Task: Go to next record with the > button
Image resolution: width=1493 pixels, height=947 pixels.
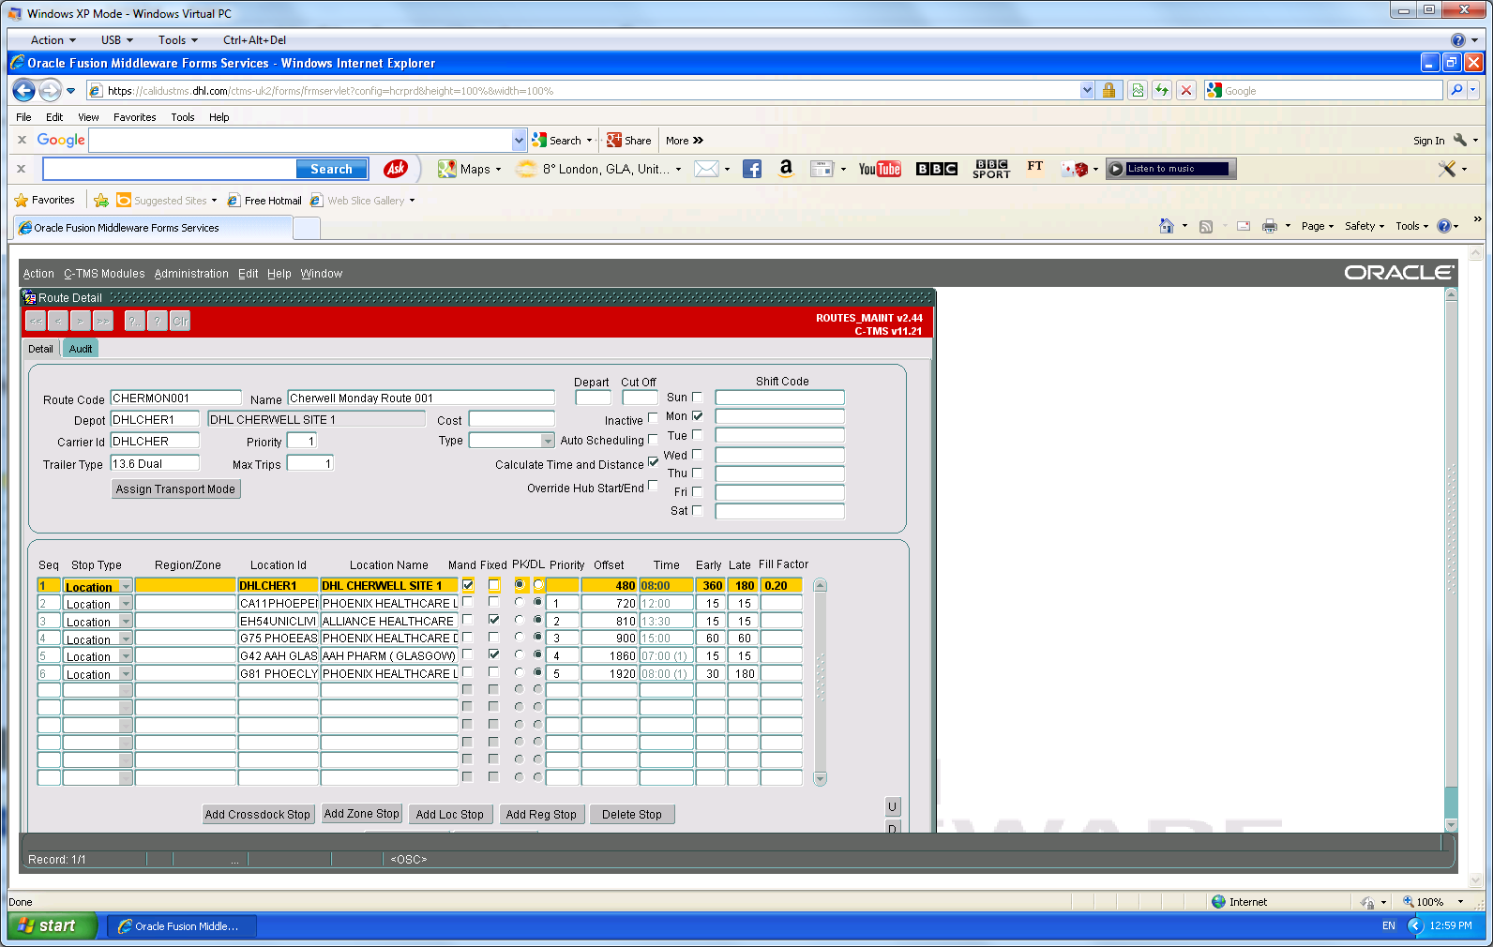Action: tap(81, 321)
